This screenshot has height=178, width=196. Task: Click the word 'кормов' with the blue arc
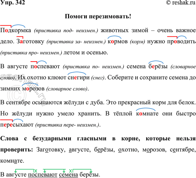pos(118,42)
